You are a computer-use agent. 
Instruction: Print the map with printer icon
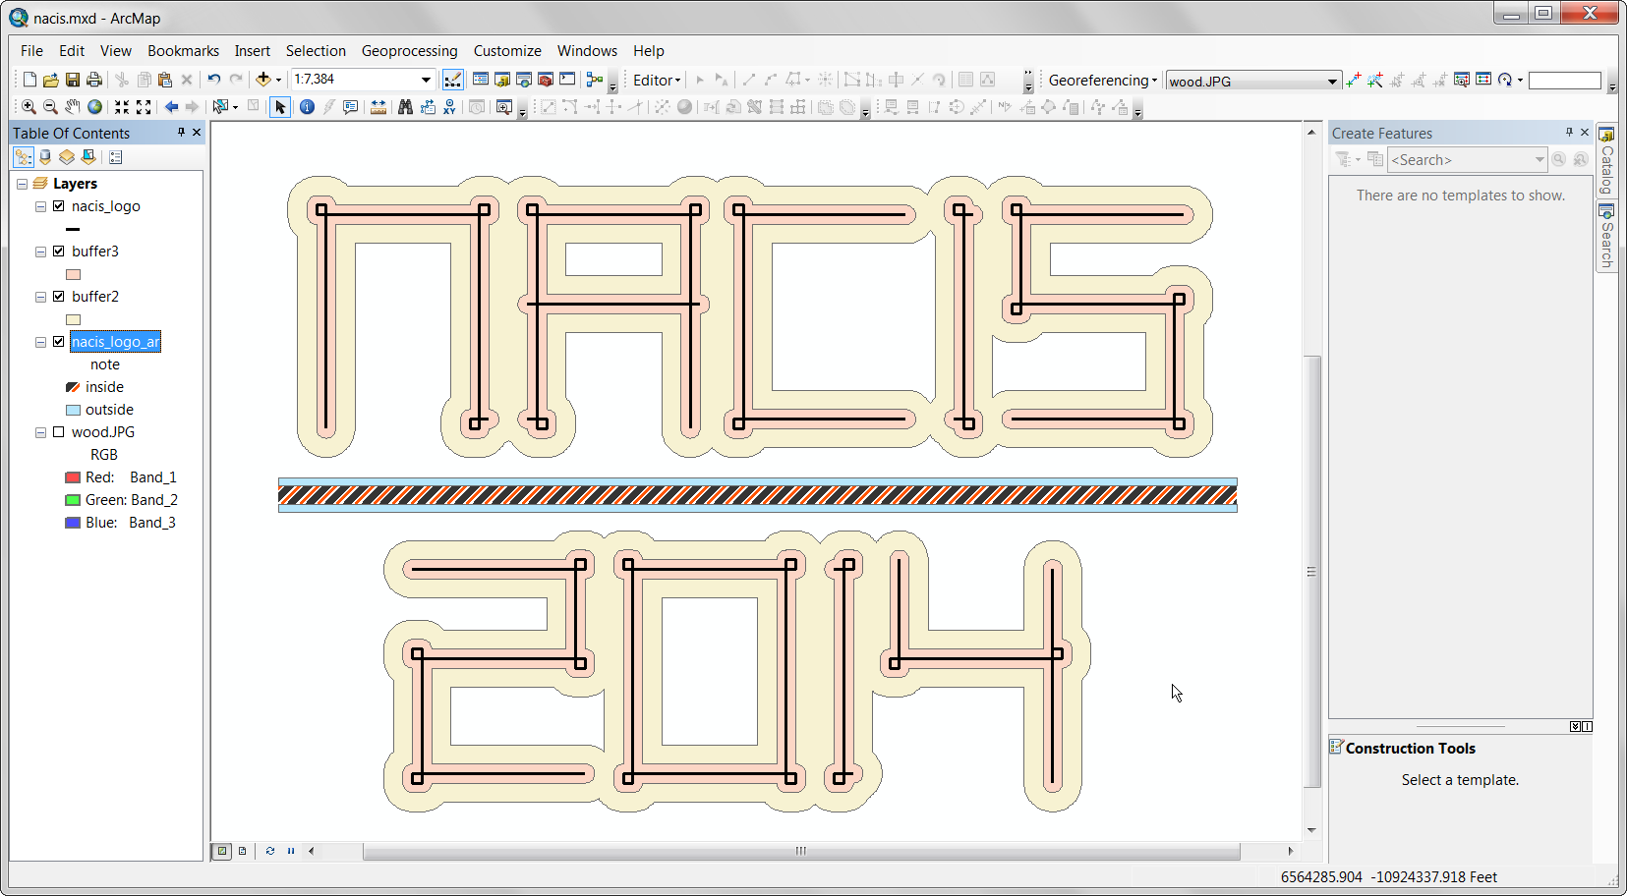(x=94, y=80)
